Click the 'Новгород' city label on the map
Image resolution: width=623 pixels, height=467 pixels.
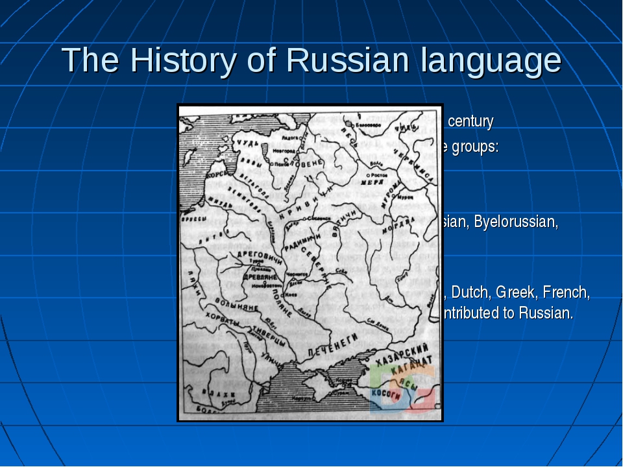coord(284,151)
